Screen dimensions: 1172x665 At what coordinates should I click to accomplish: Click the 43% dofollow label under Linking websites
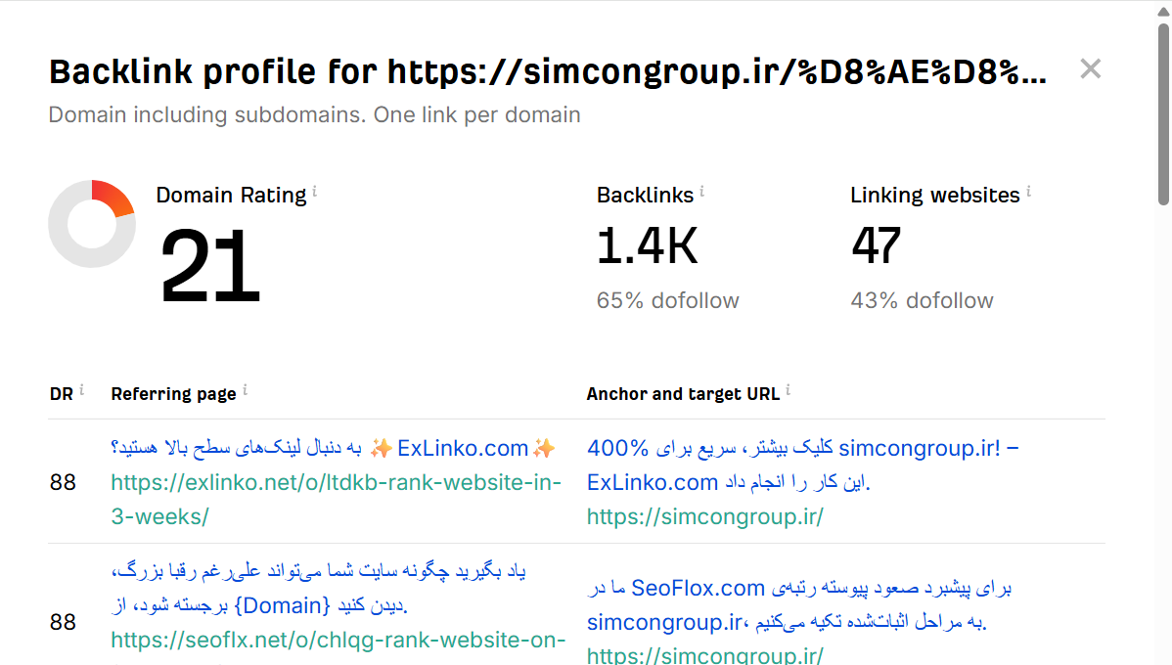pos(922,300)
